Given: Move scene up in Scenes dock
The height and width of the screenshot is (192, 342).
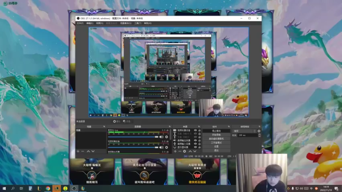Looking at the screenshot, I should (x=88, y=151).
